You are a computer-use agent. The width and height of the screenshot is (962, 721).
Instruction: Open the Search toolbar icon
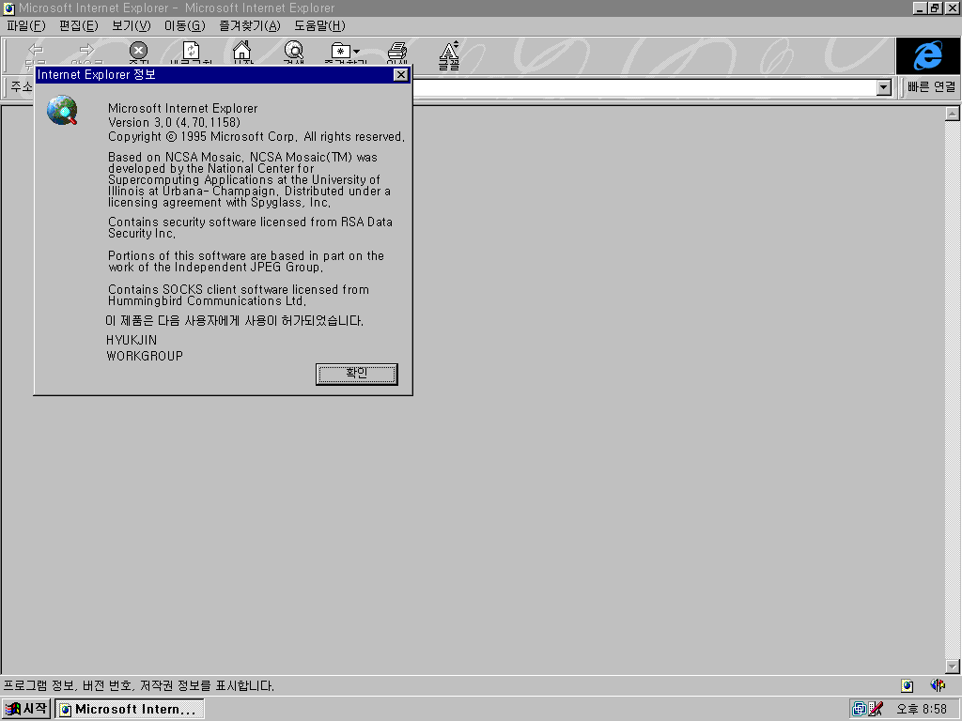294,52
